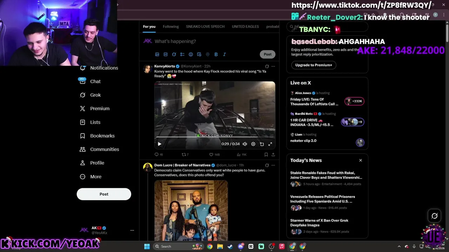
Task: Play the KonvyAlerts video
Action: tap(159, 144)
